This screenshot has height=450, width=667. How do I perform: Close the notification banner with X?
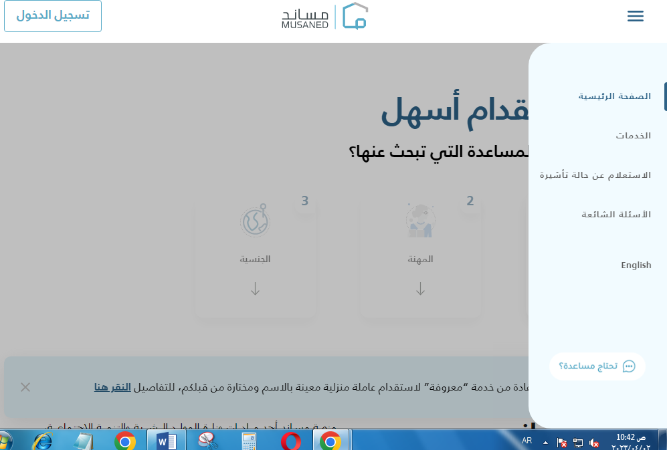pyautogui.click(x=25, y=387)
